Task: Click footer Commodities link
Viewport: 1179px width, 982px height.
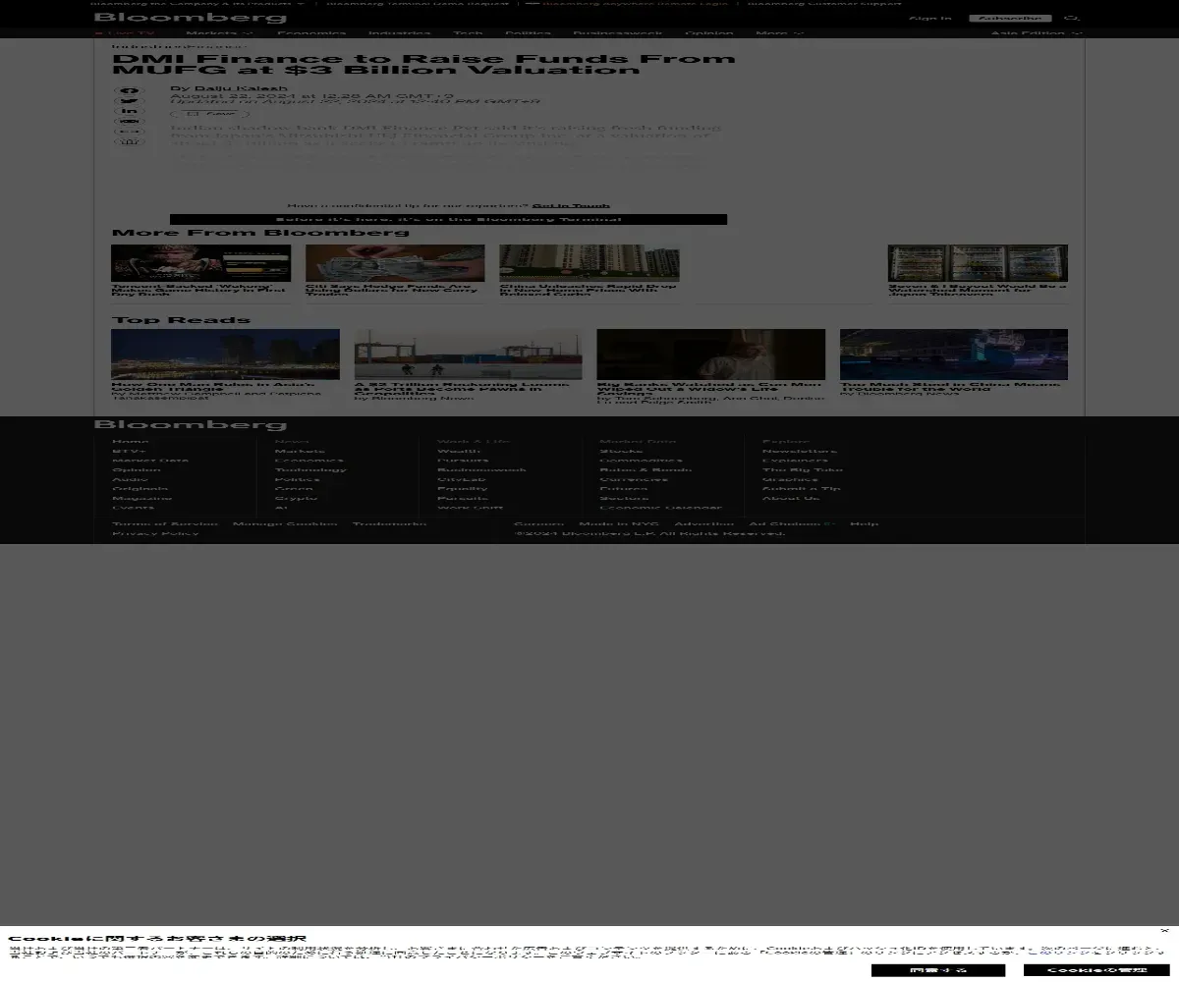Action: [x=641, y=461]
